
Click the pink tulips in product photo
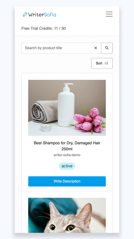89,120
